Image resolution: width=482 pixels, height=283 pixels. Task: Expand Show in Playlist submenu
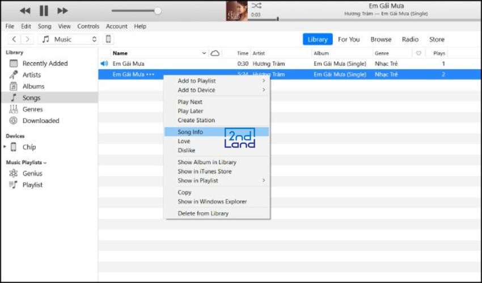217,181
